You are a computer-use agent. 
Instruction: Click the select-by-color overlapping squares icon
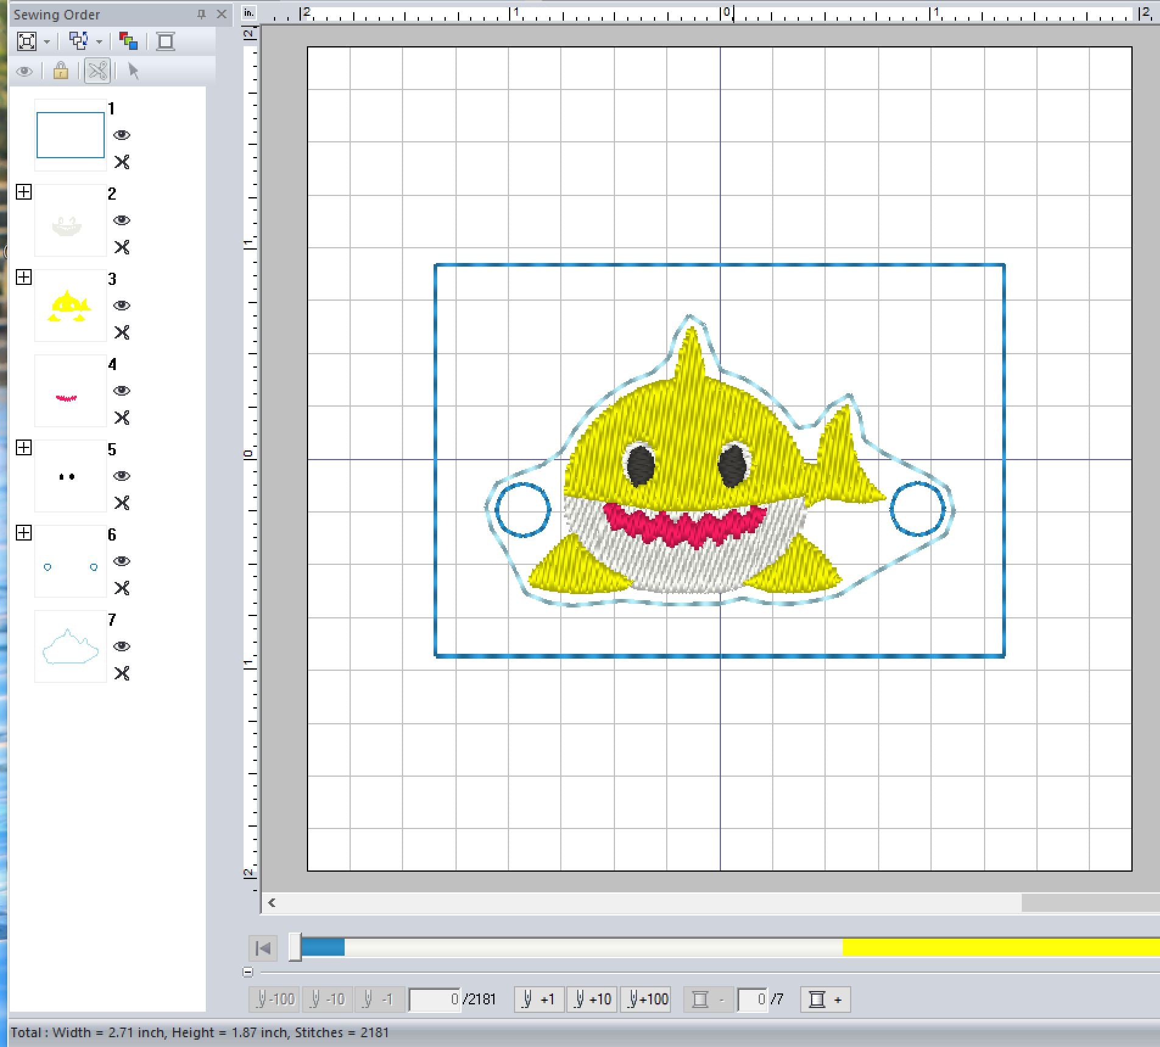point(78,41)
